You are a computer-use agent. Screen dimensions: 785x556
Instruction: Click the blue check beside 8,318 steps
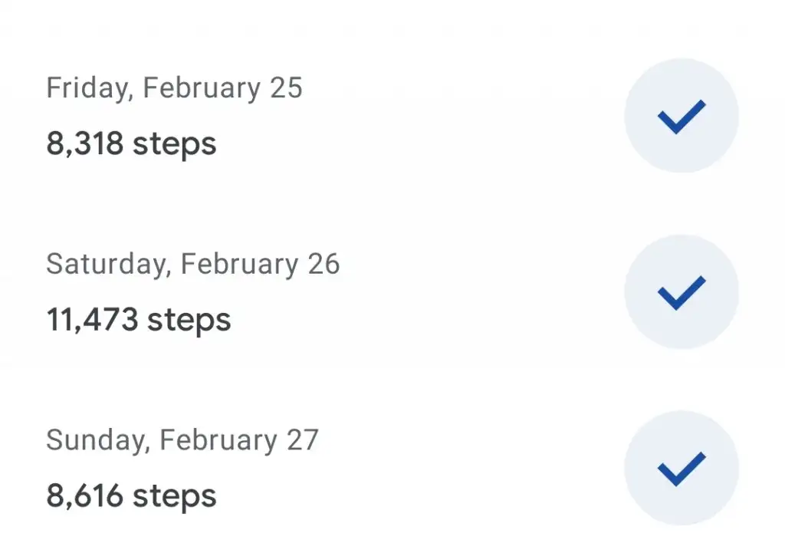(x=682, y=117)
